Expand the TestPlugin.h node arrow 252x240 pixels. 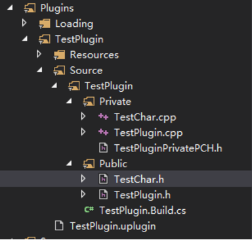point(83,194)
